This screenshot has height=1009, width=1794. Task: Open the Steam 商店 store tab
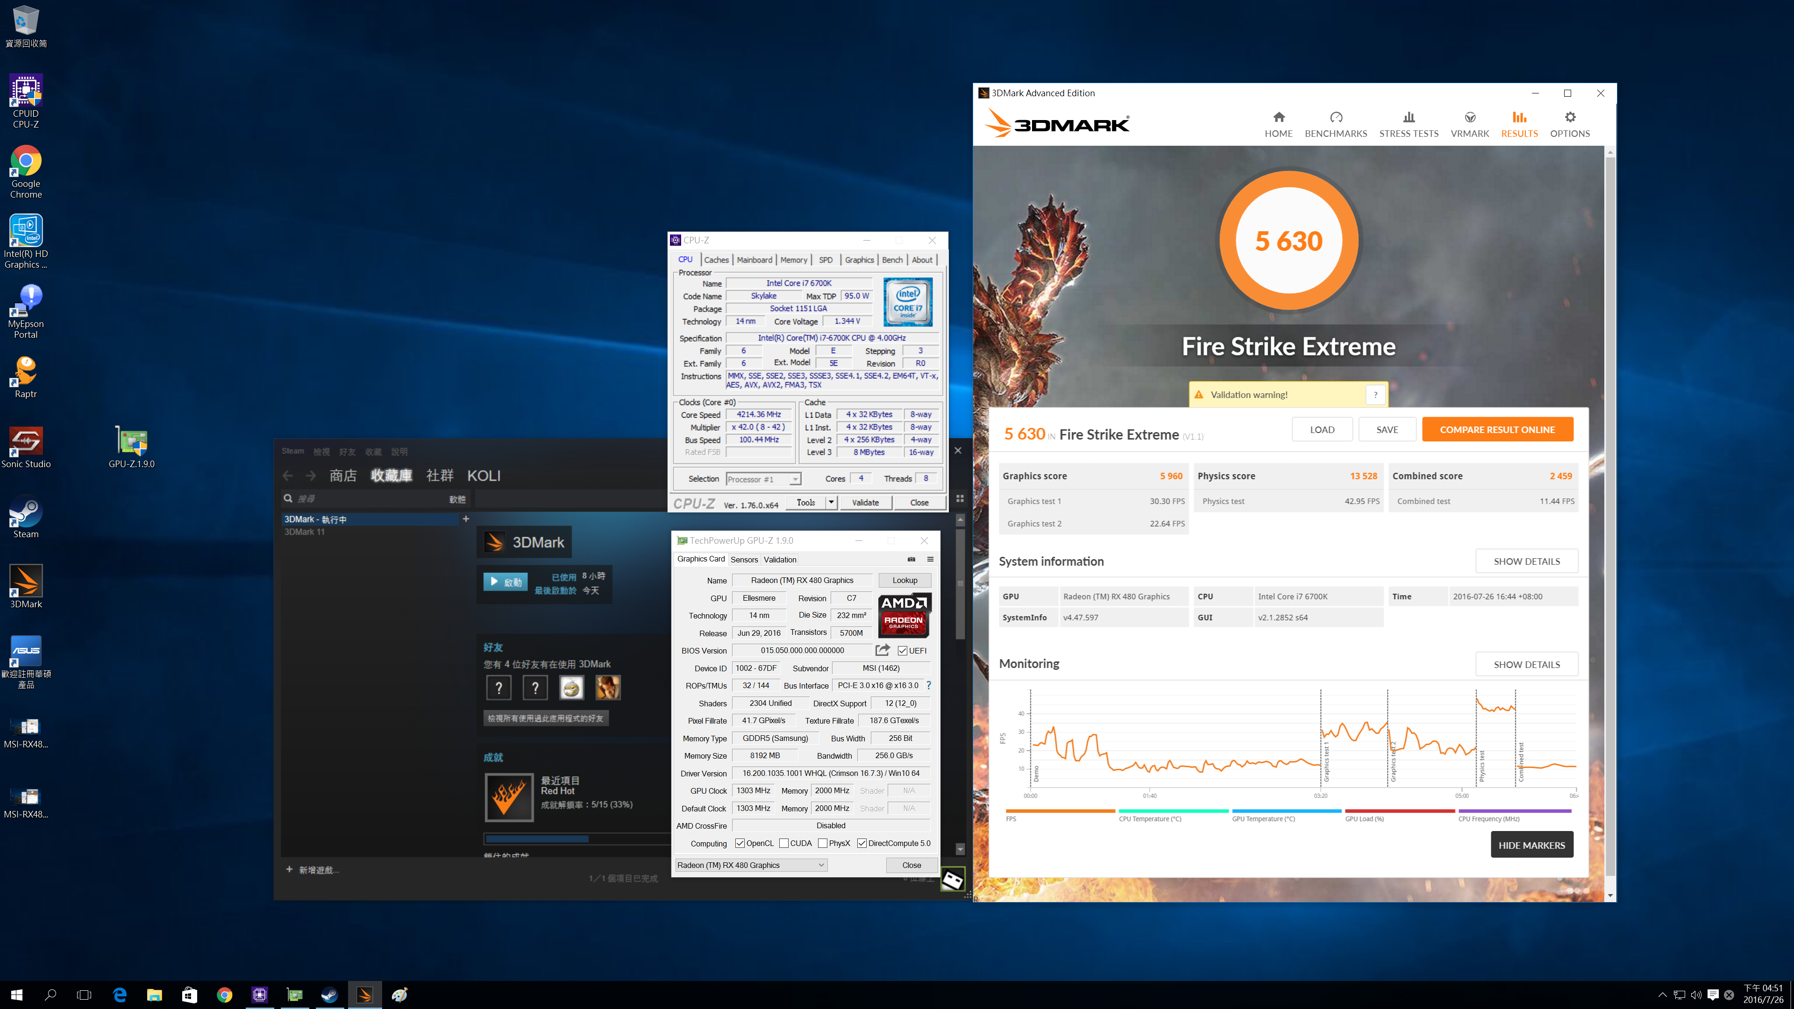pos(342,476)
